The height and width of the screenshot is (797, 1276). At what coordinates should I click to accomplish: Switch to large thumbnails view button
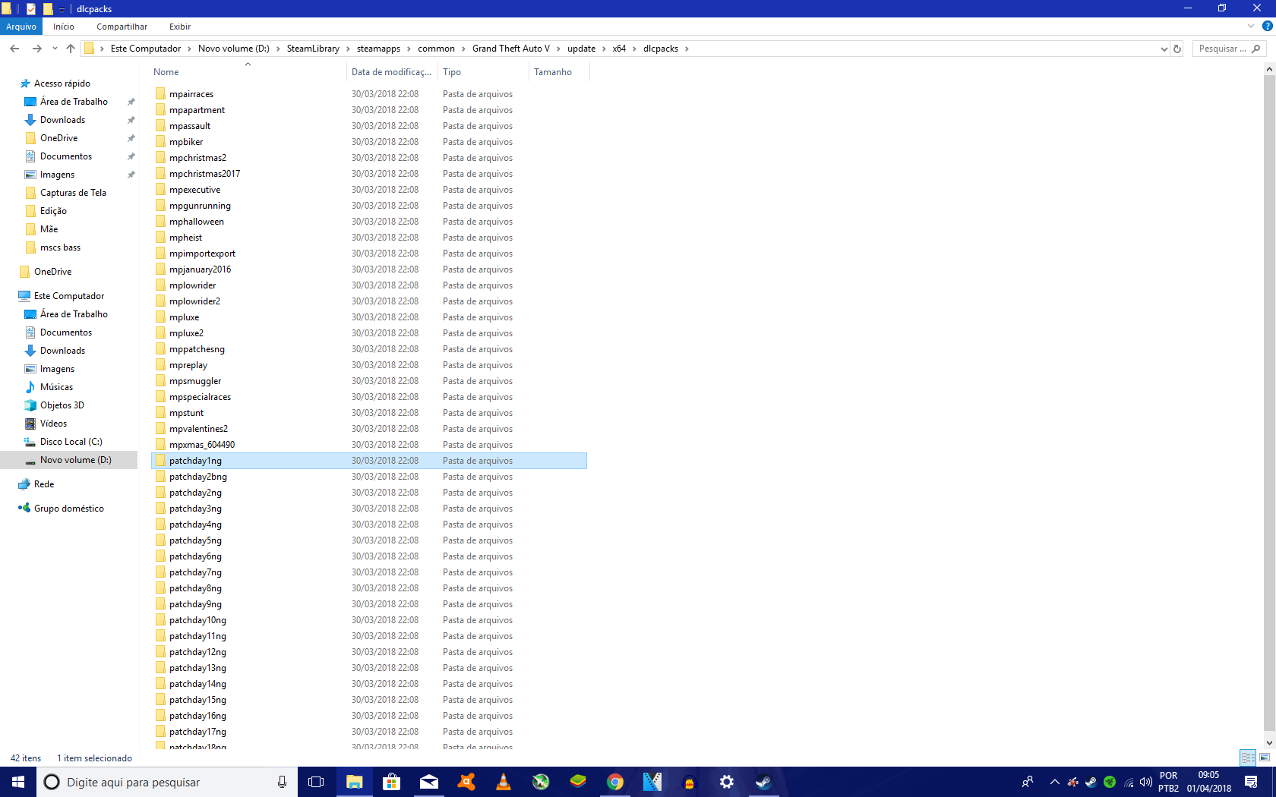click(1265, 758)
